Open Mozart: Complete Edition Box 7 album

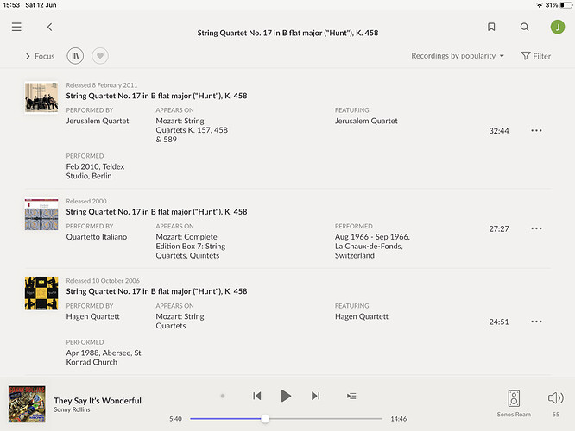click(191, 246)
